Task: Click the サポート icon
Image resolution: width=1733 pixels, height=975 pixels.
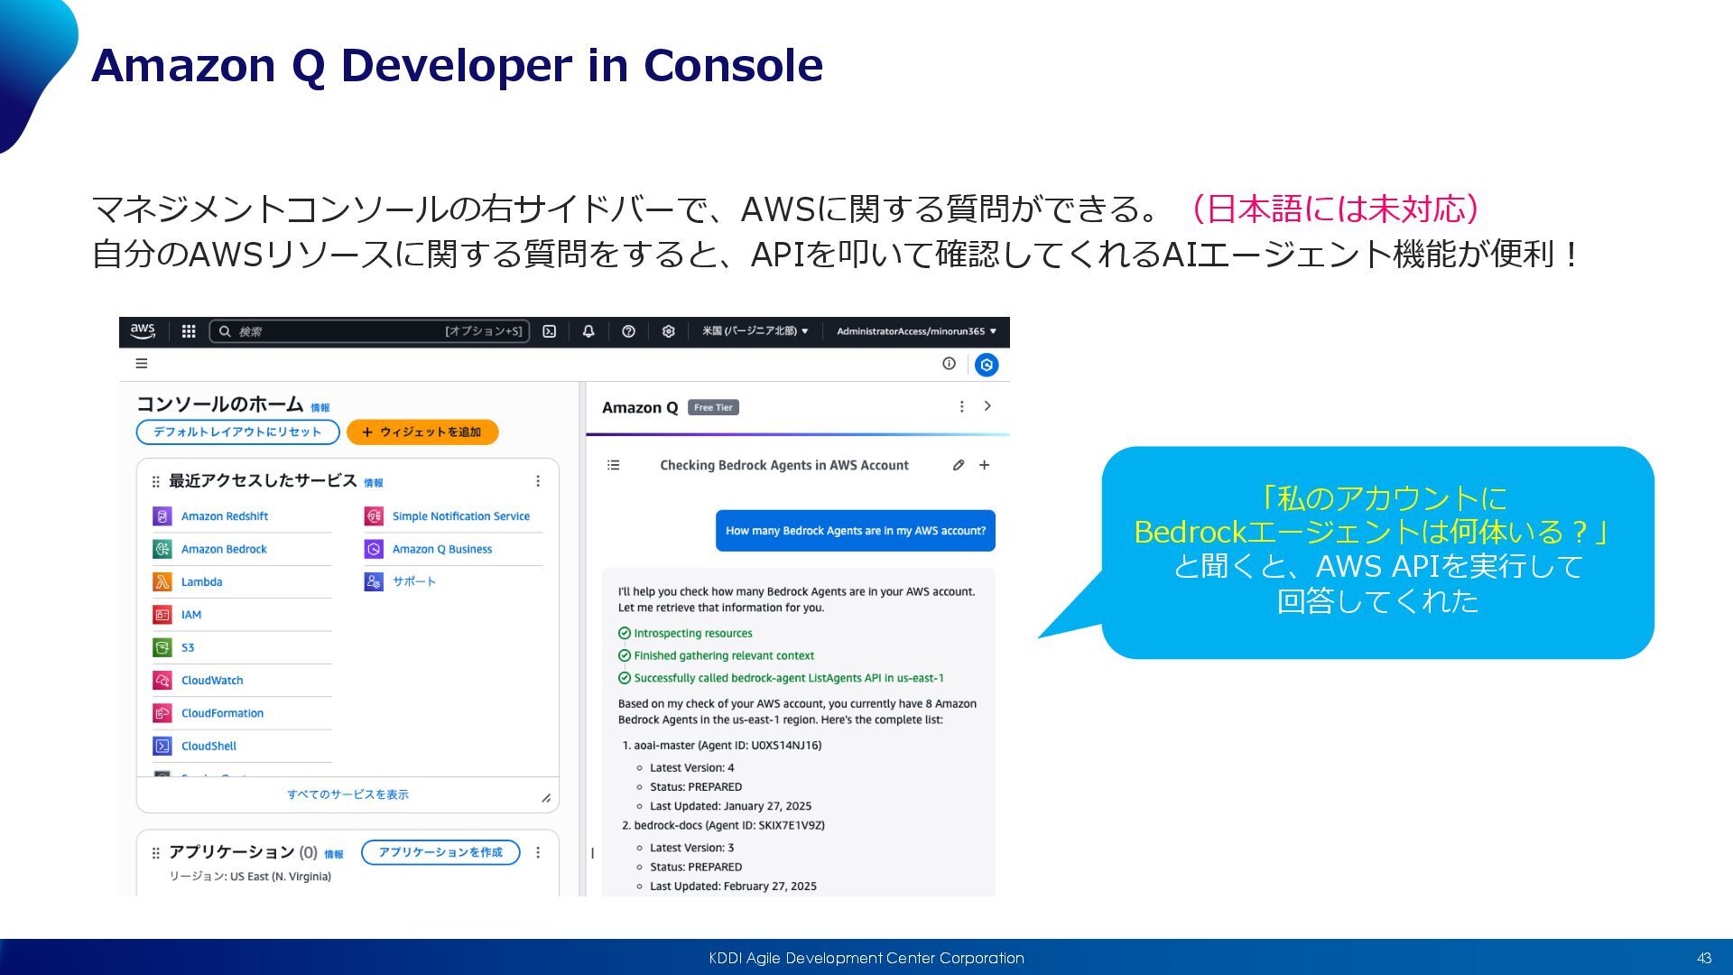Action: click(374, 582)
